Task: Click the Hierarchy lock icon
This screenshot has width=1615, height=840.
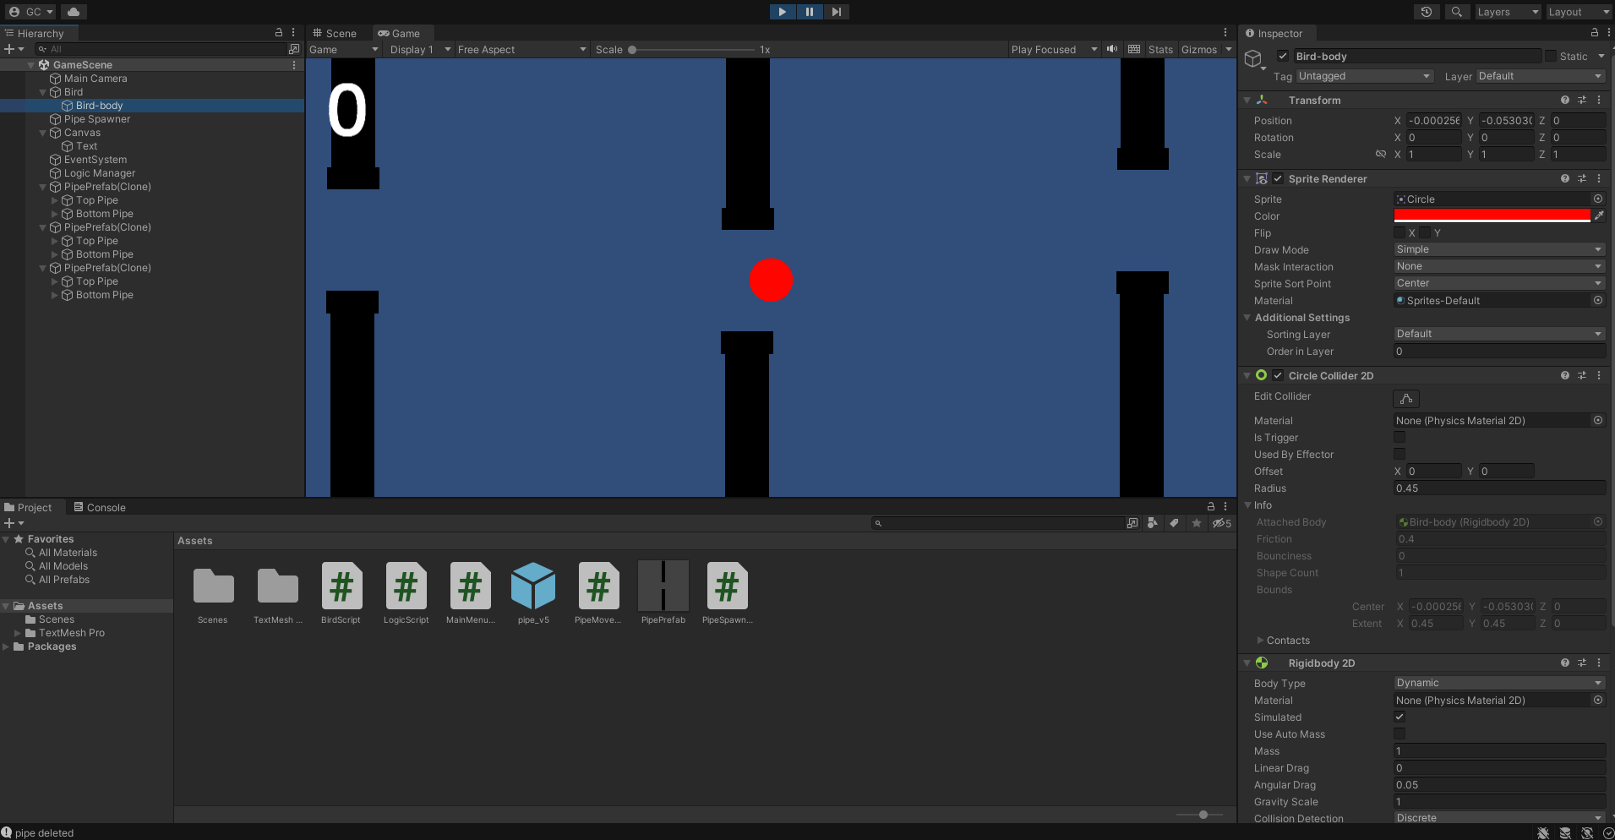Action: [x=279, y=32]
